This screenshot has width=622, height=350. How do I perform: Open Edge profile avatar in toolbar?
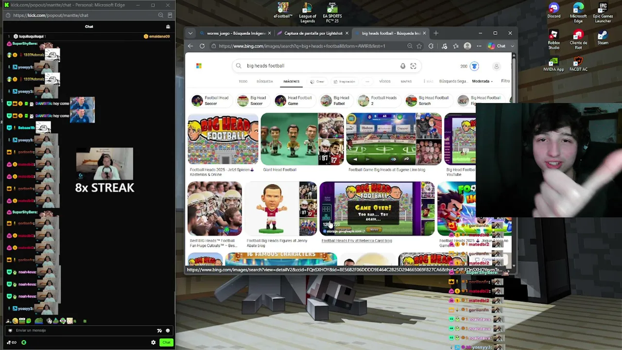tap(467, 46)
